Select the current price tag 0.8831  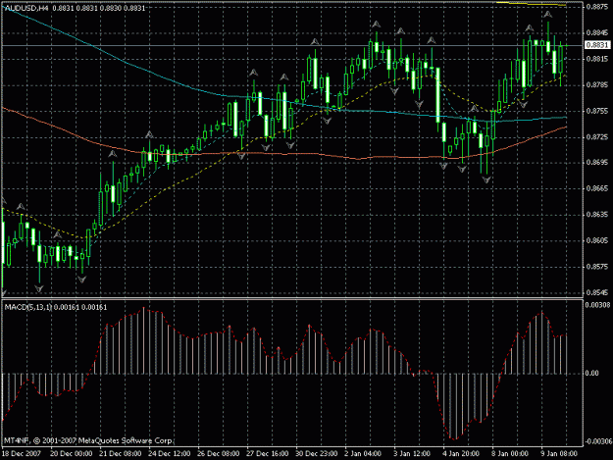(x=597, y=45)
